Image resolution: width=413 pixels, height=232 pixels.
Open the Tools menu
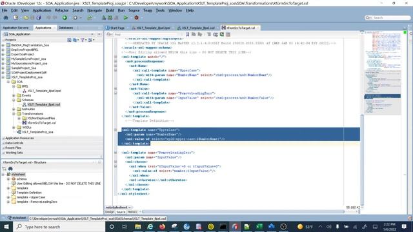tap(160, 10)
